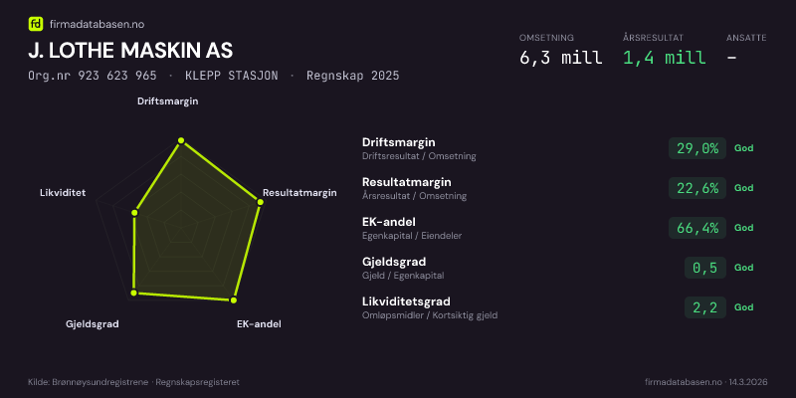
Task: Select the J. LOTHE MASKIN AS heading
Action: click(130, 51)
